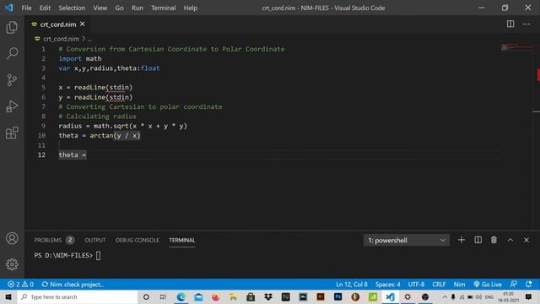Open the powershell terminal selector dropdown

point(407,240)
